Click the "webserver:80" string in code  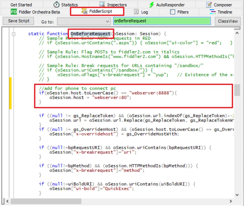110,97
